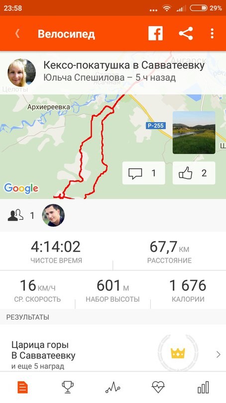Open the и еще 5 наград link
The height and width of the screenshot is (403, 226).
[x=38, y=366]
